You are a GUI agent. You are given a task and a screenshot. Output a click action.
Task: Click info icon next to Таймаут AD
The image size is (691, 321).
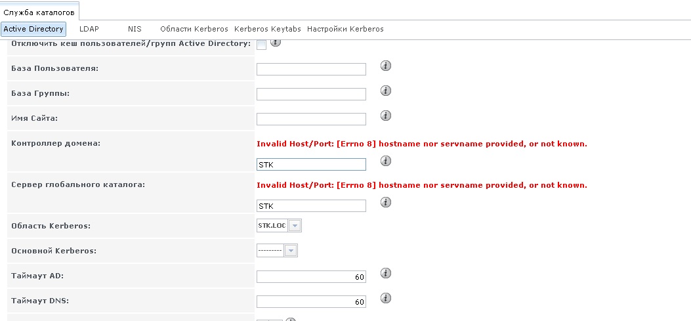pyautogui.click(x=386, y=273)
